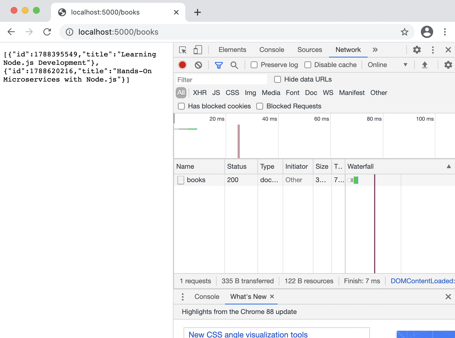
Task: Open the Sources tab
Action: pyautogui.click(x=309, y=50)
